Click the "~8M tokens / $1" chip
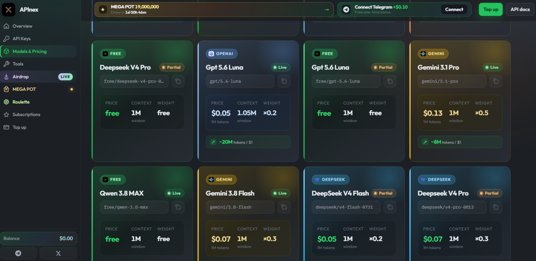The width and height of the screenshot is (536, 261). click(x=460, y=142)
